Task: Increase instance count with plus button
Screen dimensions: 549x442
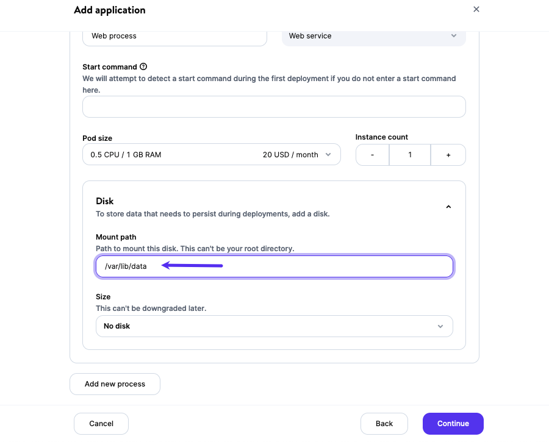Action: click(448, 155)
